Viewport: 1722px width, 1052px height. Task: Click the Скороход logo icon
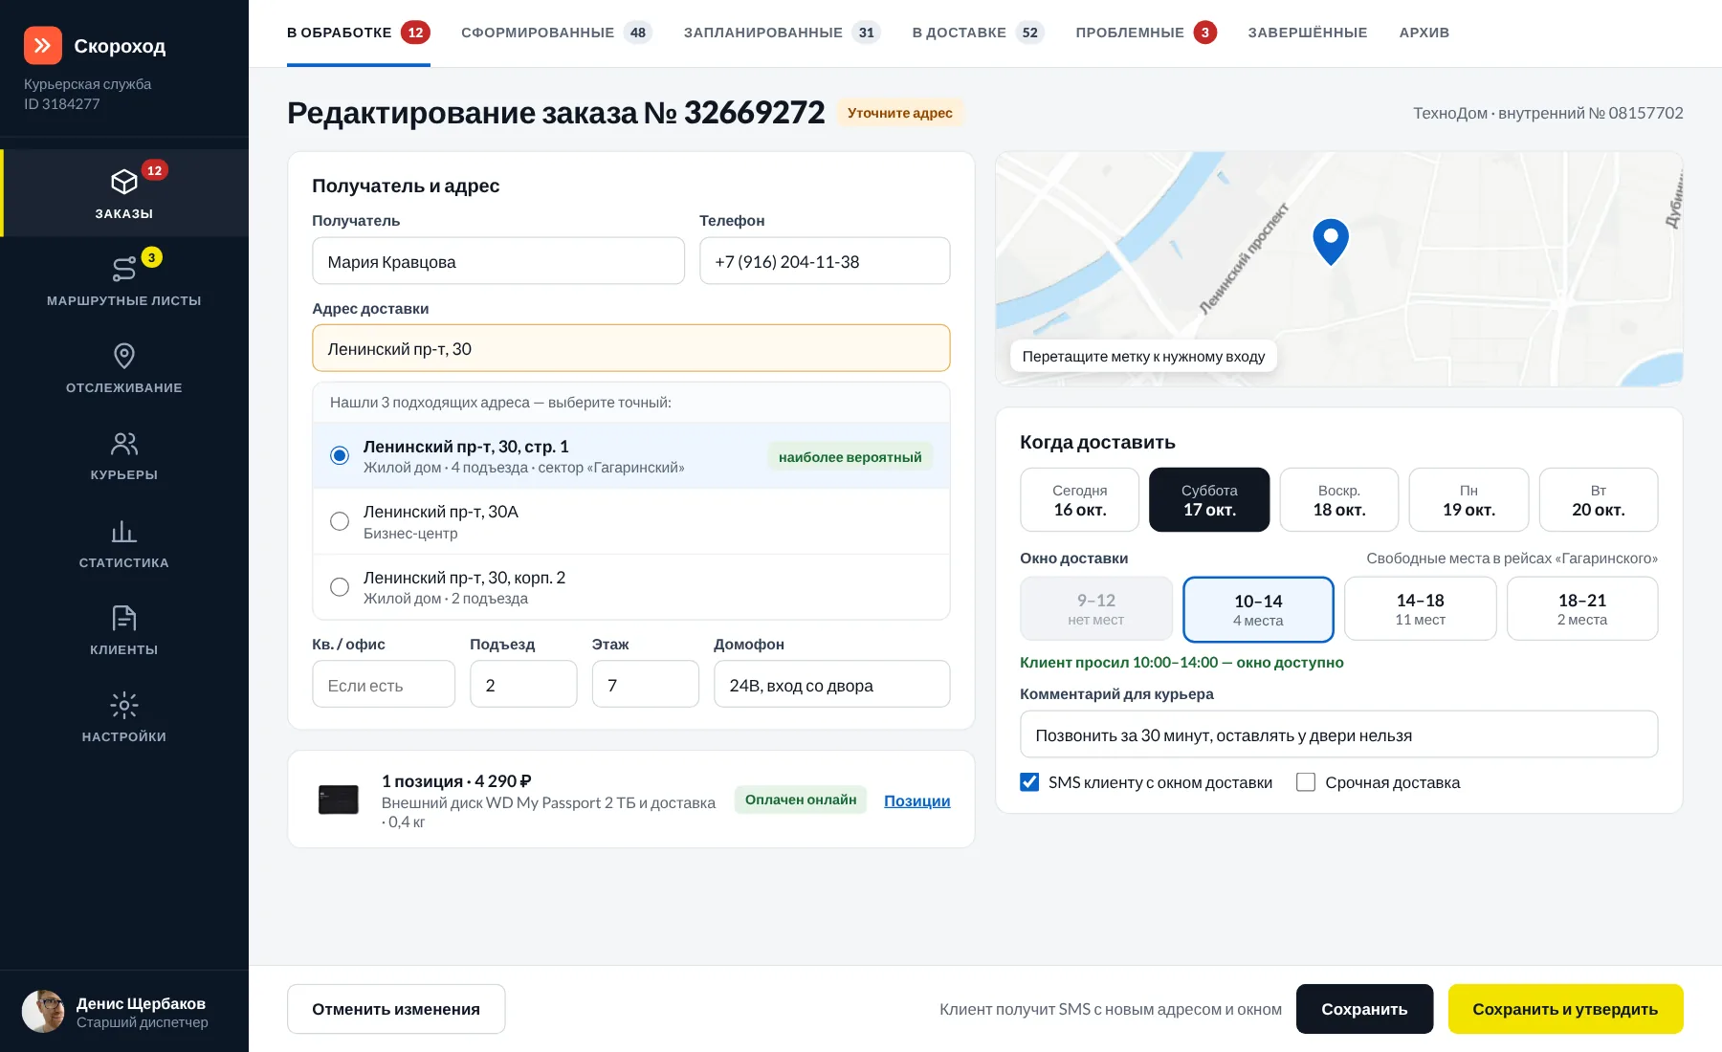click(43, 45)
